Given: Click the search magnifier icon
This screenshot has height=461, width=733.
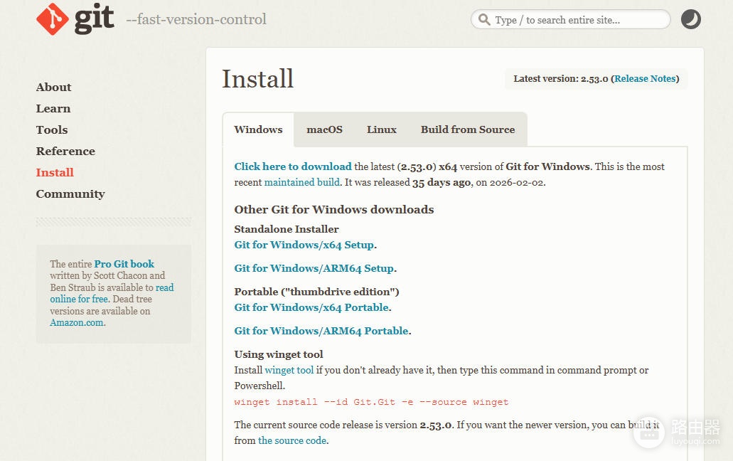Looking at the screenshot, I should click(x=484, y=20).
